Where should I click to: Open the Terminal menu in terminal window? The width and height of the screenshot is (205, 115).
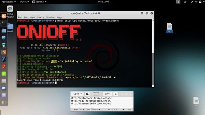[50, 17]
